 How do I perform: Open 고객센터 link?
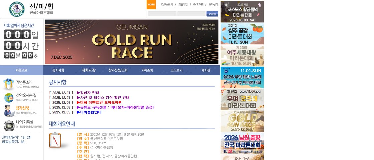click(213, 5)
